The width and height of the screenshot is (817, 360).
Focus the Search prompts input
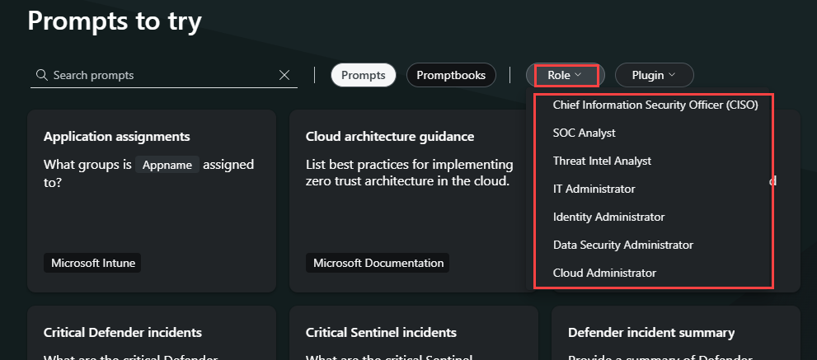pyautogui.click(x=164, y=75)
